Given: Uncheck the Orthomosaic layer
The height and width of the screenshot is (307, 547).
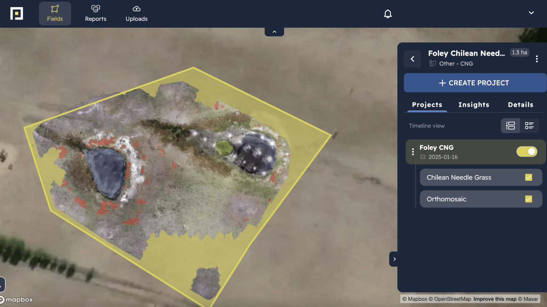Looking at the screenshot, I should (x=529, y=199).
